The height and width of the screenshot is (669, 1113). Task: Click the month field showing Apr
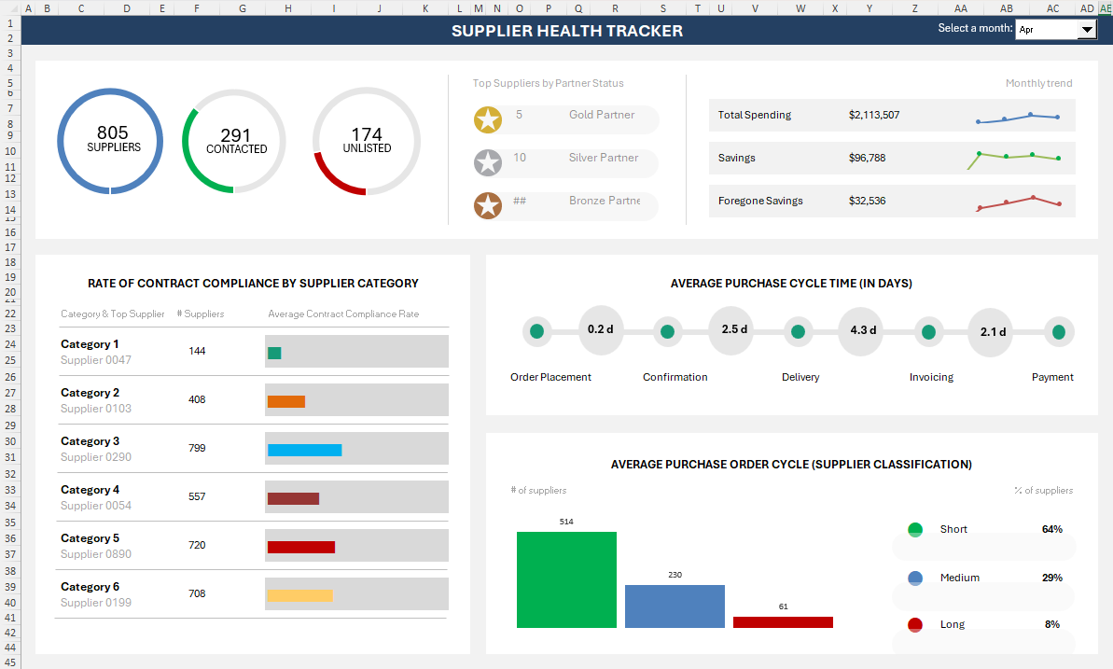[x=1047, y=29]
